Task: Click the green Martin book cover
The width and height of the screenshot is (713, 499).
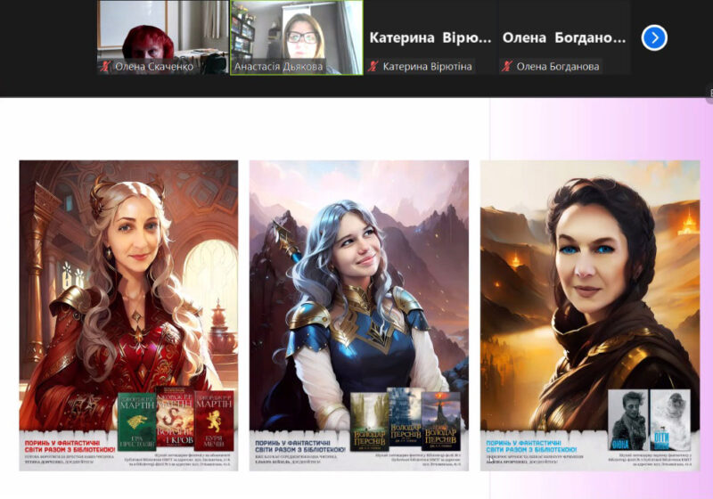Action: click(x=136, y=421)
